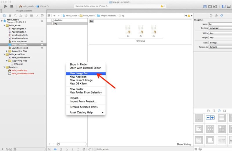
Task: Click Show Slicing button
Action: click(x=184, y=144)
